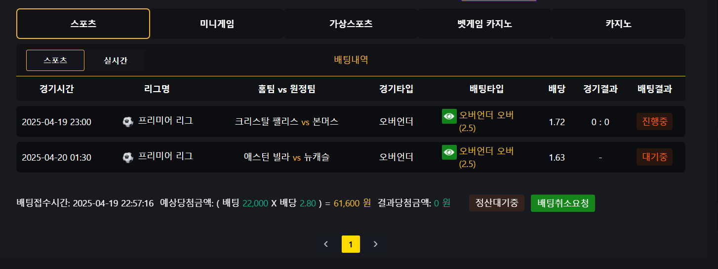This screenshot has width=718, height=269.
Task: Click the 배팅취소요청 button
Action: pyautogui.click(x=562, y=203)
